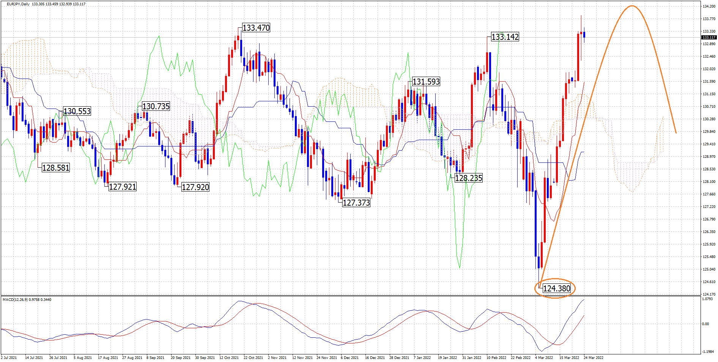Click the 134.200 value on price scale
This screenshot has width=718, height=362.
click(709, 6)
